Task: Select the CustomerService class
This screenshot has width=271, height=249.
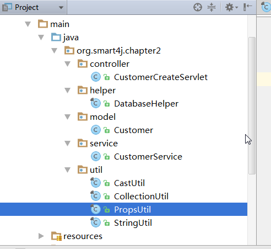Action: coord(148,157)
